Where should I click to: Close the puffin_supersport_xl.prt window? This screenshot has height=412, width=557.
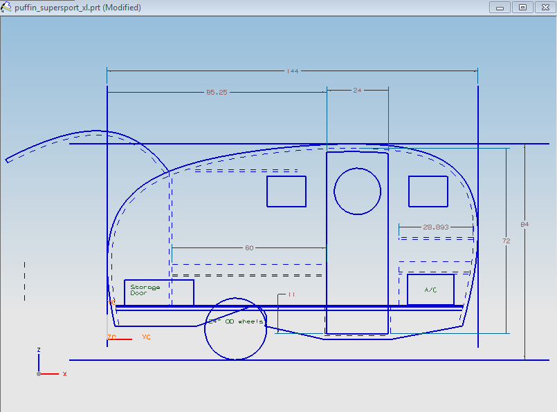point(545,8)
